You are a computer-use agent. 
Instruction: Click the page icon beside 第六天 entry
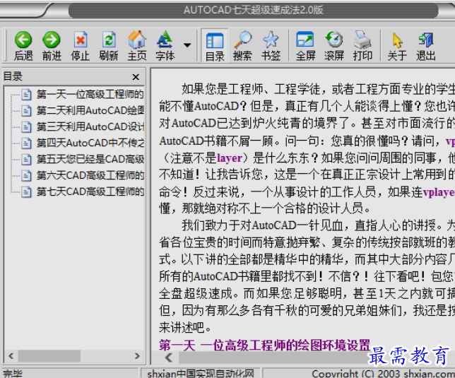click(26, 176)
